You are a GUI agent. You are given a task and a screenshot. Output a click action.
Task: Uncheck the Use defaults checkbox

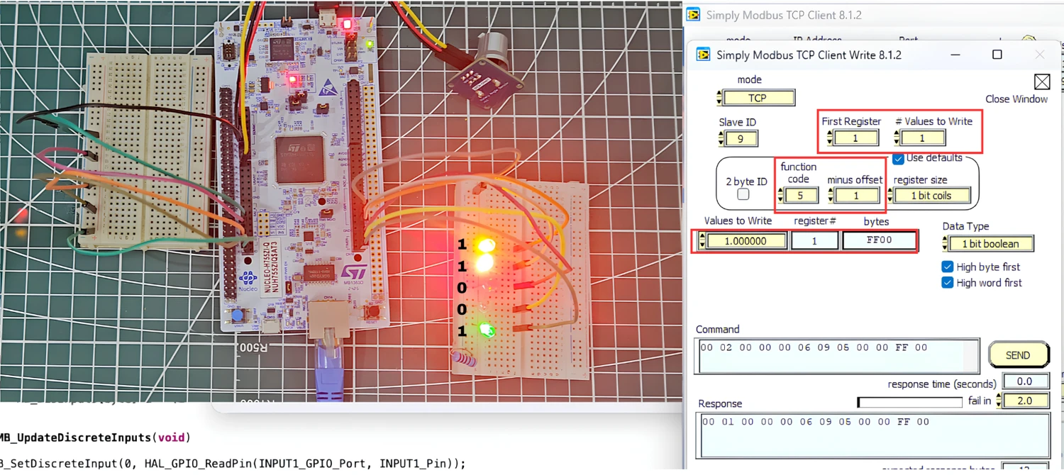(x=898, y=158)
